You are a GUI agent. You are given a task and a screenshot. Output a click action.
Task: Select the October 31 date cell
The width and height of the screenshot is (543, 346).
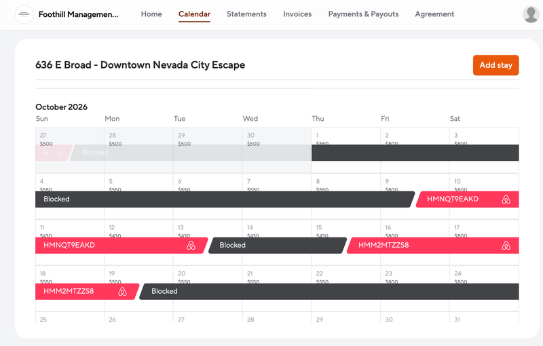point(484,318)
